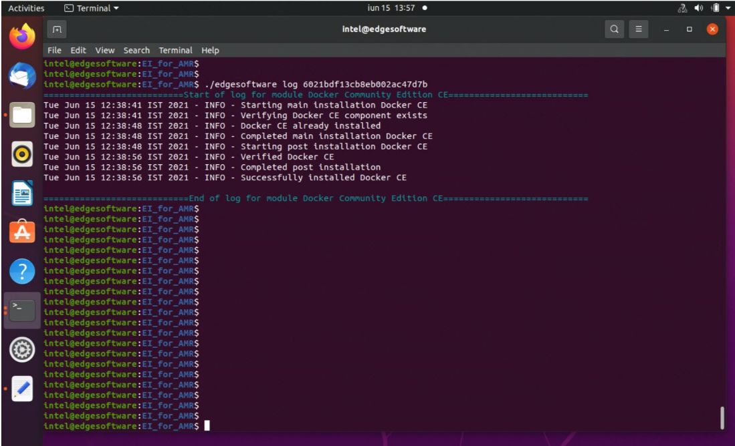Click the 'End of log for module' line
Screen dimensions: 735x446
[316, 198]
